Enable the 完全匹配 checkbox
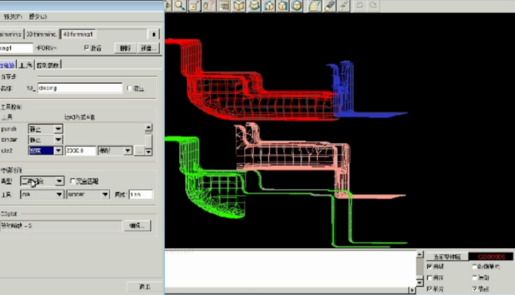Viewport: 515px width, 295px height. (73, 181)
